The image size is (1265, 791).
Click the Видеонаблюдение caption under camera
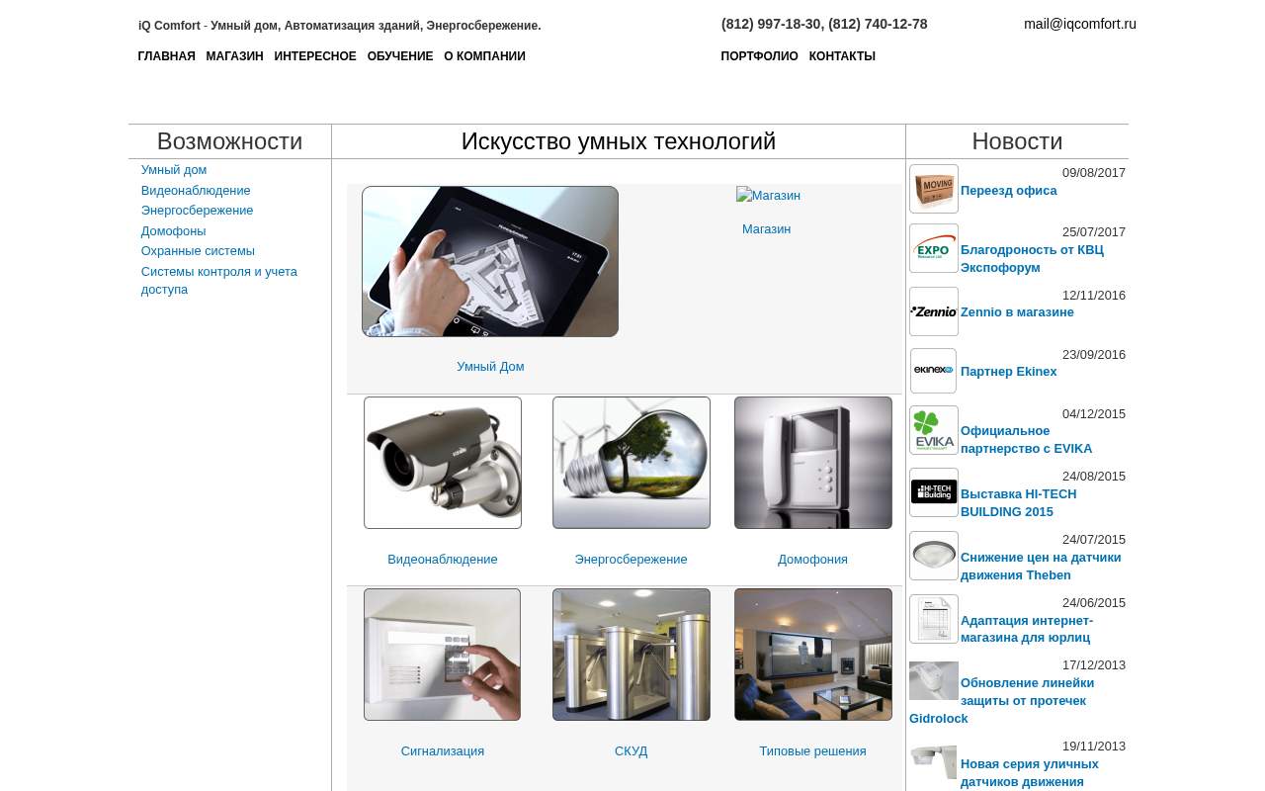pyautogui.click(x=443, y=560)
